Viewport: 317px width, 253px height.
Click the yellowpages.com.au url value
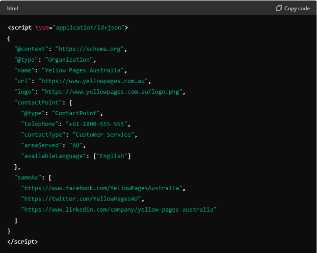[94, 81]
